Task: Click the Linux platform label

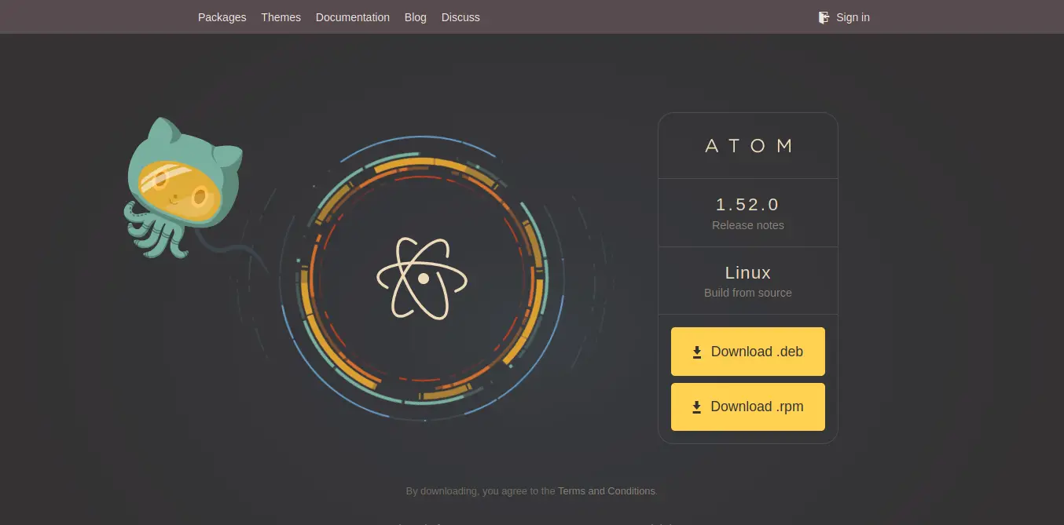Action: click(748, 273)
